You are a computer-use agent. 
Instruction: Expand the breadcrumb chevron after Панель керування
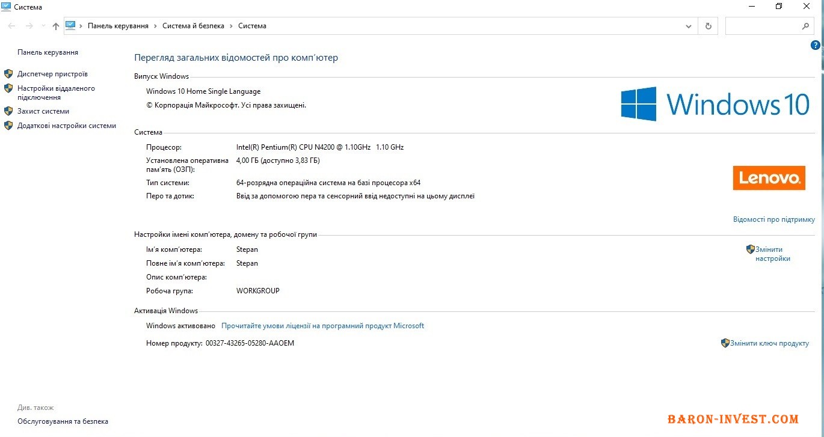[x=155, y=26]
